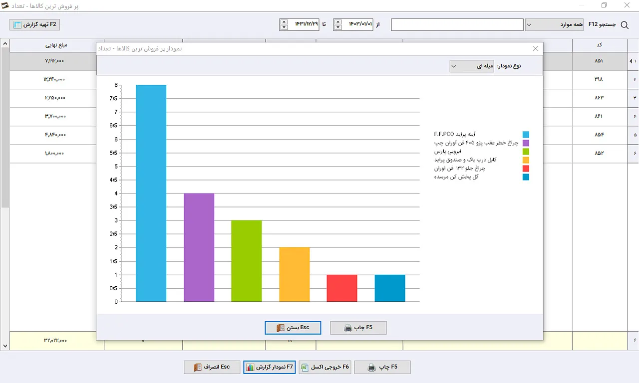Click the search magnifier icon
Viewport: 639px width, 383px height.
tap(625, 24)
